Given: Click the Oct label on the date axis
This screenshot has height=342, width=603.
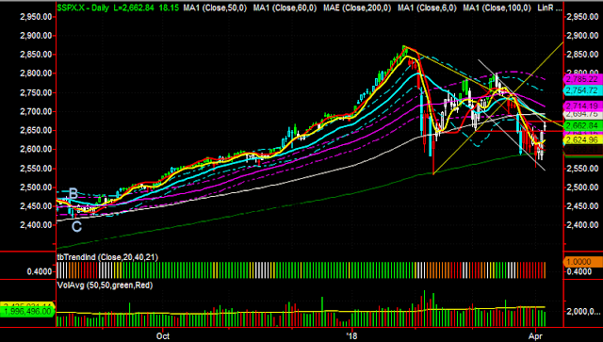Looking at the screenshot, I should click(x=163, y=335).
